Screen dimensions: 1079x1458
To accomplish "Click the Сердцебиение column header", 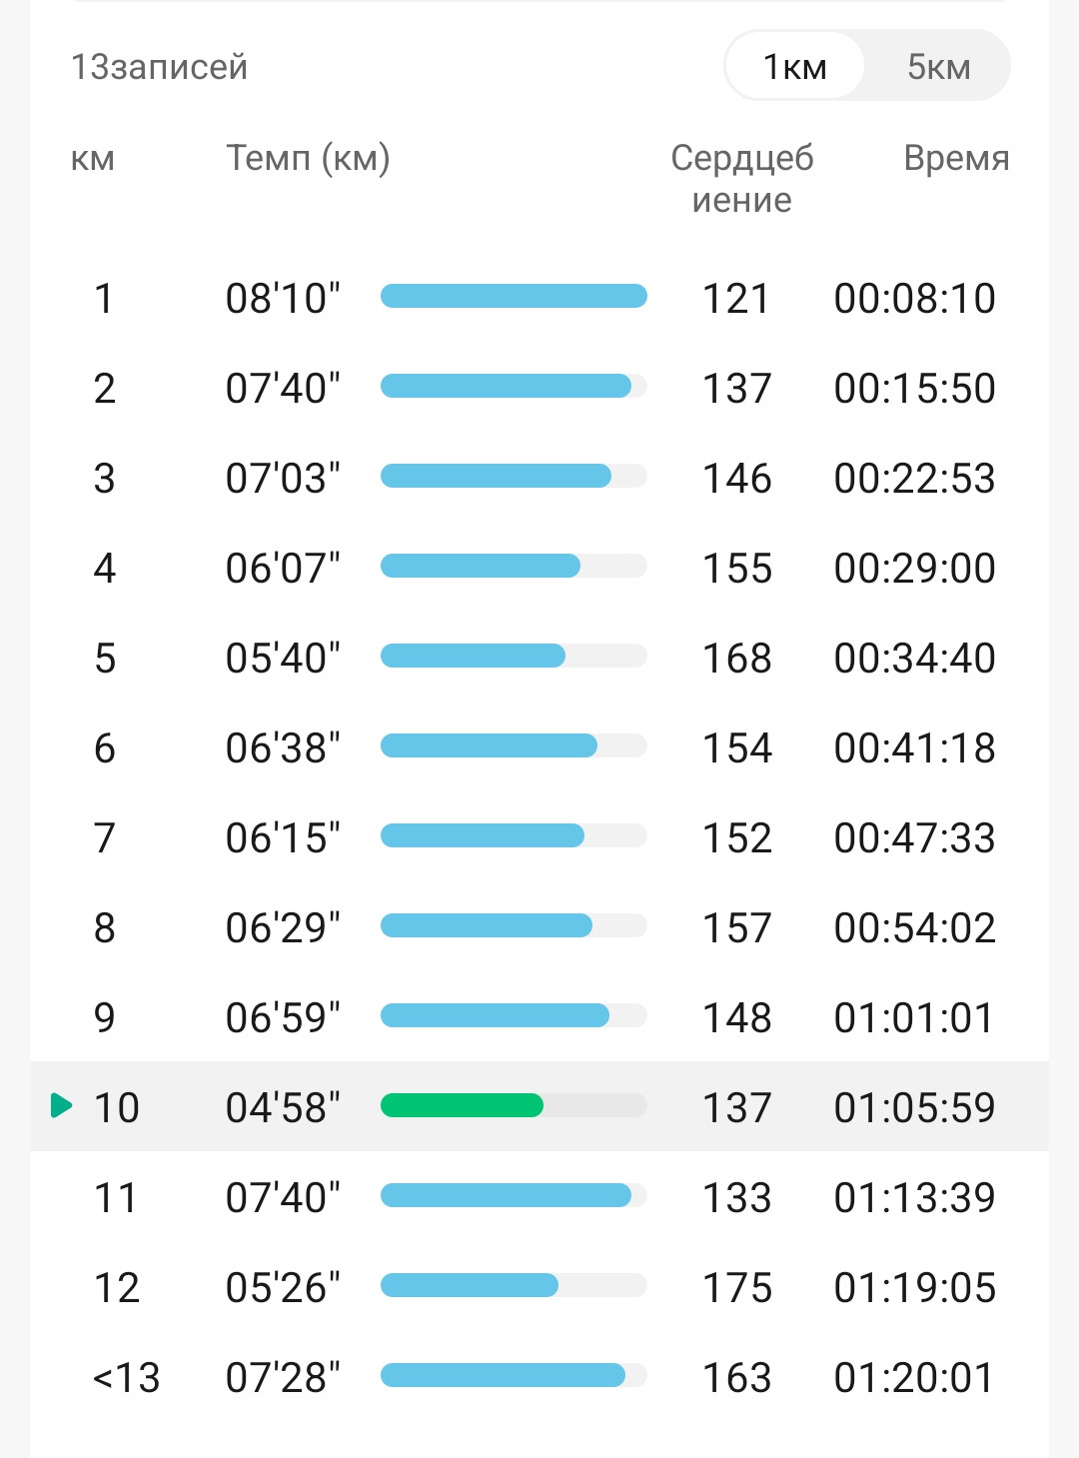I will pos(741,179).
